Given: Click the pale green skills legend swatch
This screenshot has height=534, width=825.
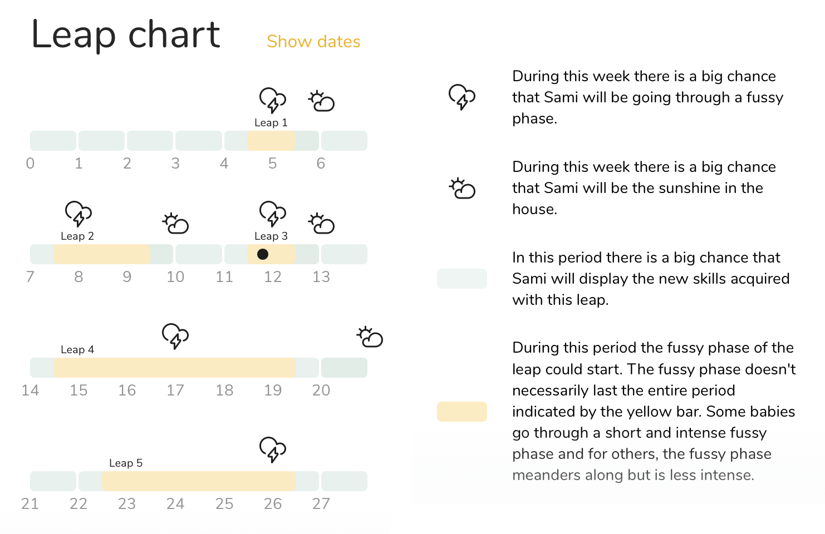Looking at the screenshot, I should 462,279.
